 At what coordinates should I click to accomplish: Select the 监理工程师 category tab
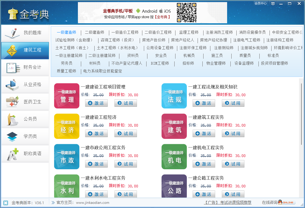tap(189, 32)
